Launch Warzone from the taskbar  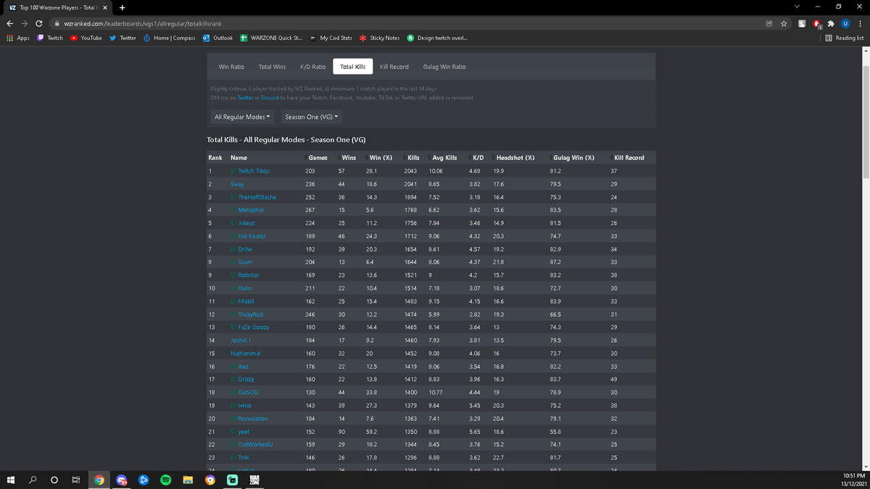pos(254,480)
